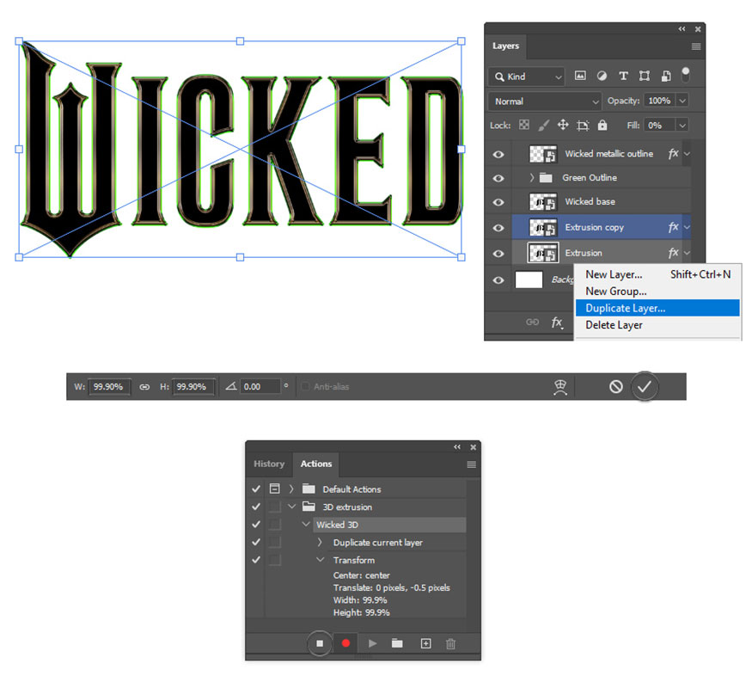Select Actions tab

pyautogui.click(x=316, y=464)
